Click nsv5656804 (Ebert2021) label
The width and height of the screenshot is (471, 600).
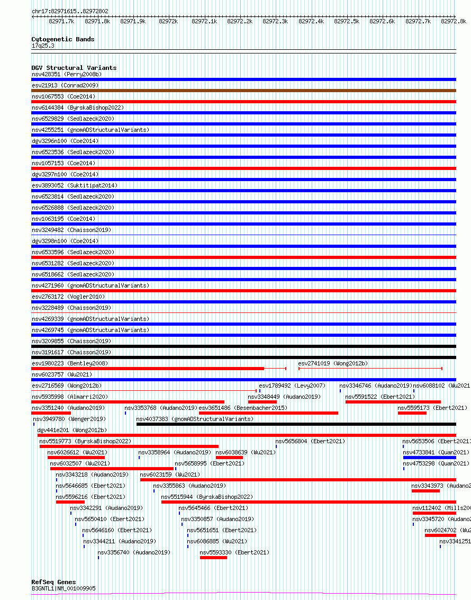[x=310, y=441]
